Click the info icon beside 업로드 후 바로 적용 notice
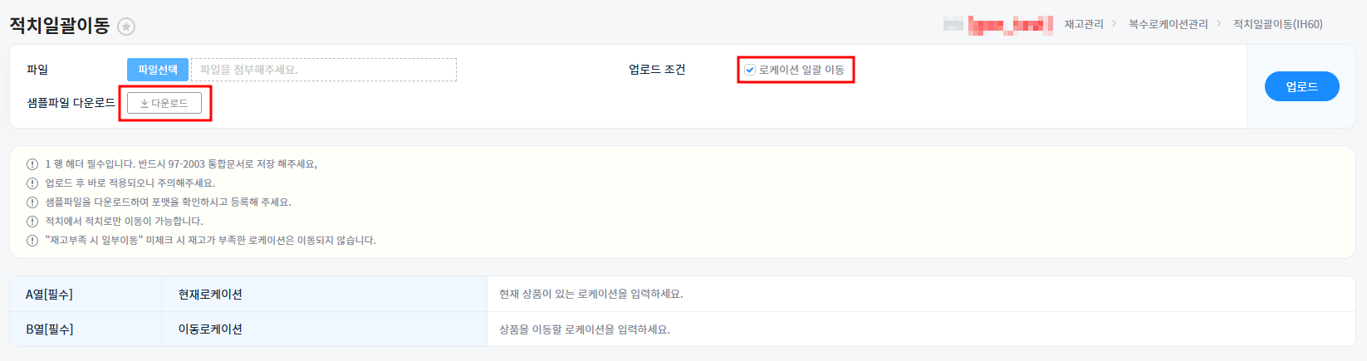Screen dimensions: 1367x361 32,183
